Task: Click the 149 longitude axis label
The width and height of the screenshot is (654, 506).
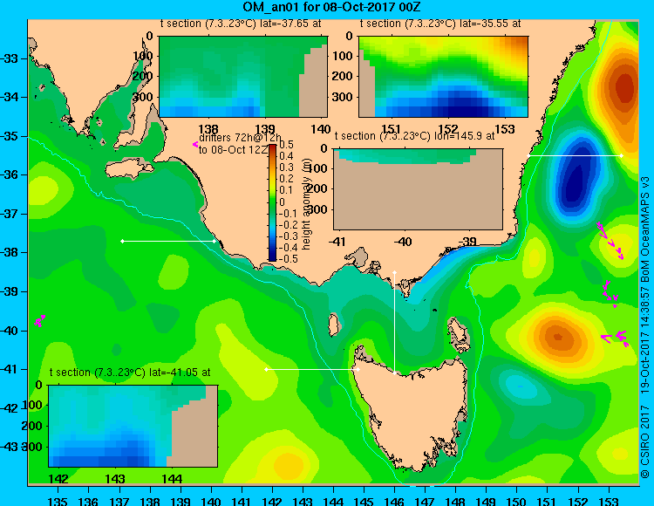Action: click(x=487, y=501)
